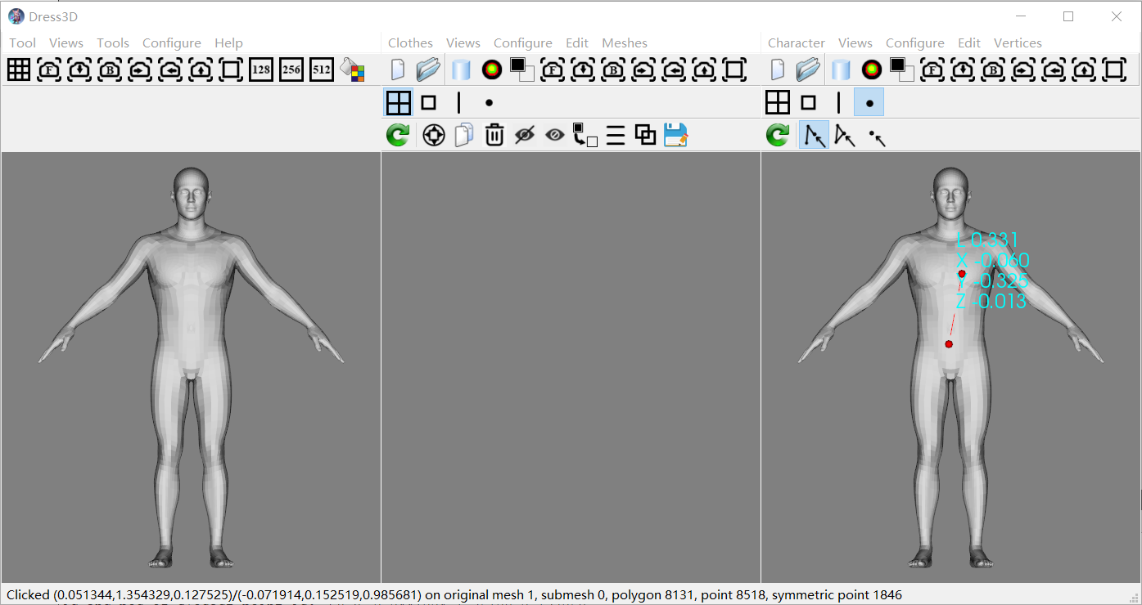Click the lower red point on the character
The width and height of the screenshot is (1142, 605).
point(949,344)
